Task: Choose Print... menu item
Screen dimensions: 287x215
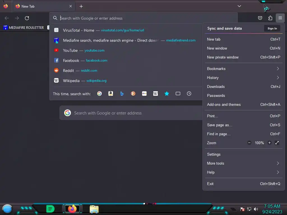Action: (x=244, y=116)
